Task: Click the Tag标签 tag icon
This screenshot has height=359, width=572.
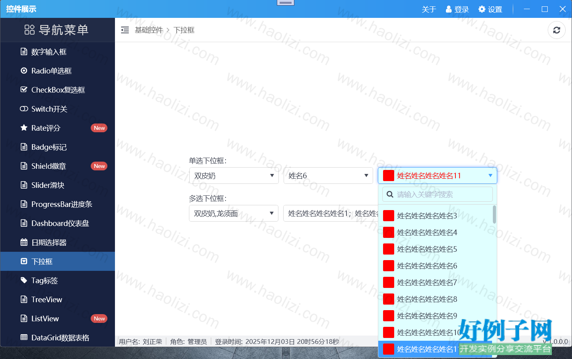Action: pos(24,280)
